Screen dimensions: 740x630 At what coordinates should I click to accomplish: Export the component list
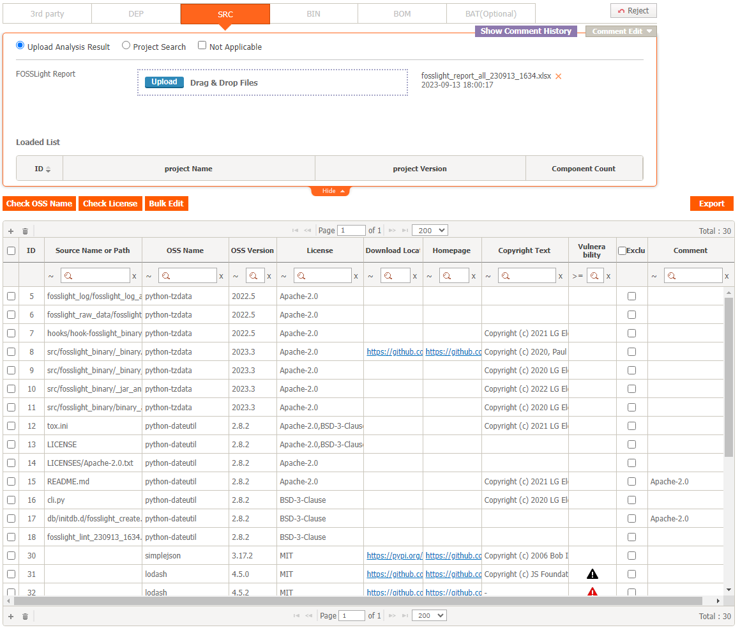coord(711,204)
